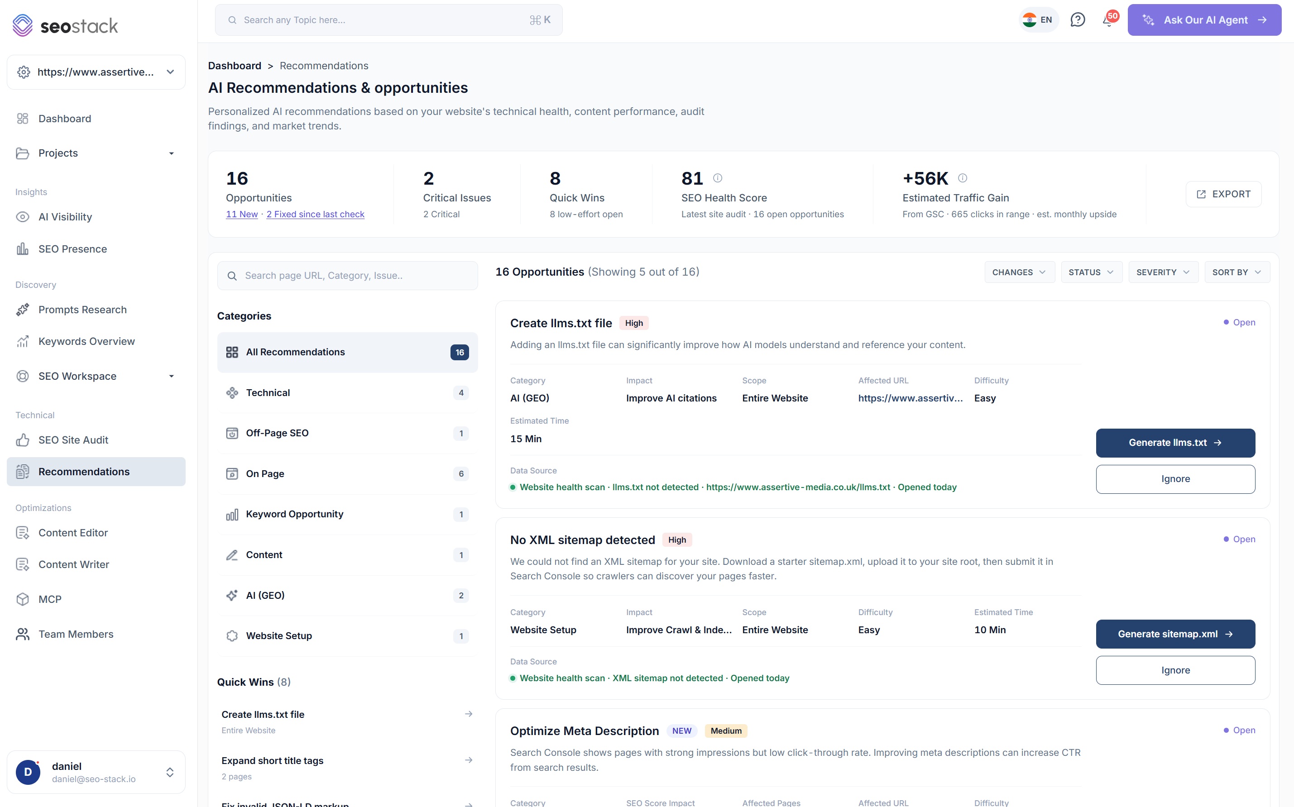
Task: Click the Estimated Traffic Gain info icon
Action: 963,178
